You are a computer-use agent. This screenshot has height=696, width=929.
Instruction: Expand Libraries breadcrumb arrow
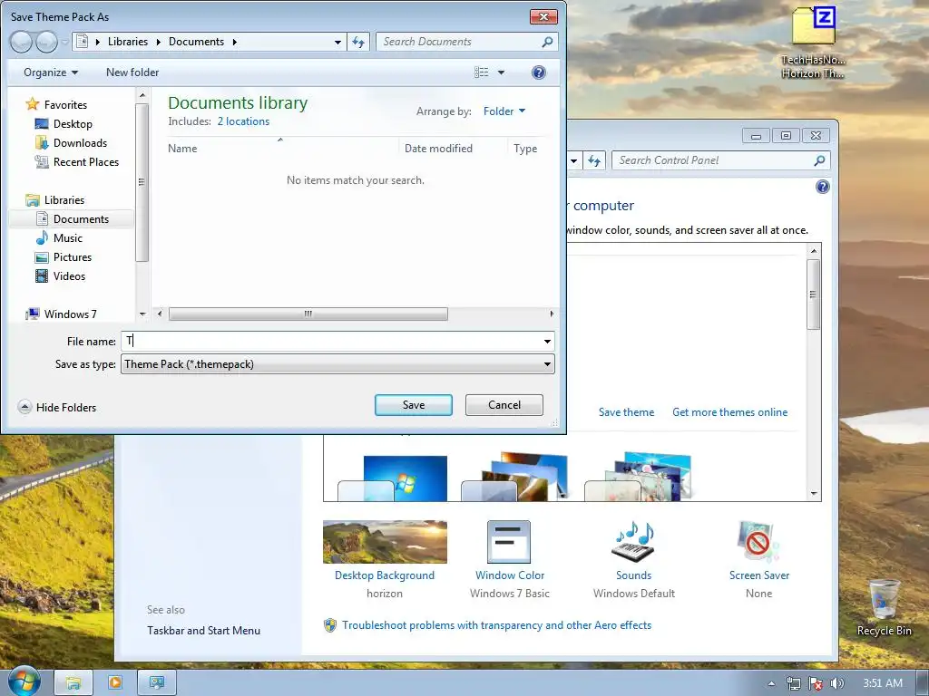[x=158, y=42]
